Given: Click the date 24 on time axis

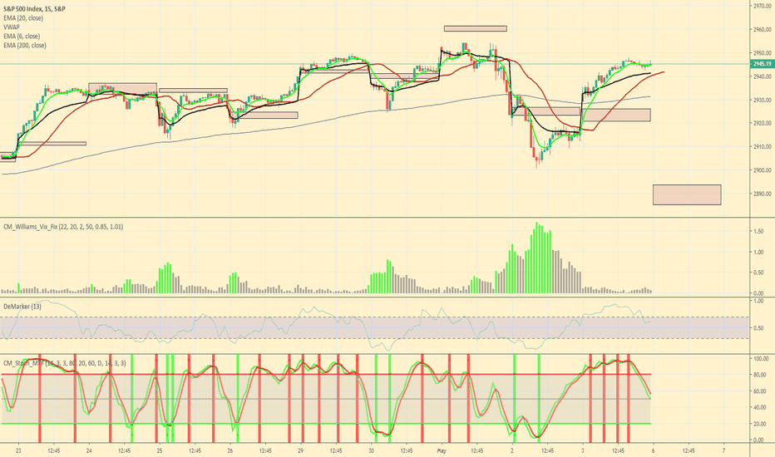Looking at the screenshot, I should 89,450.
